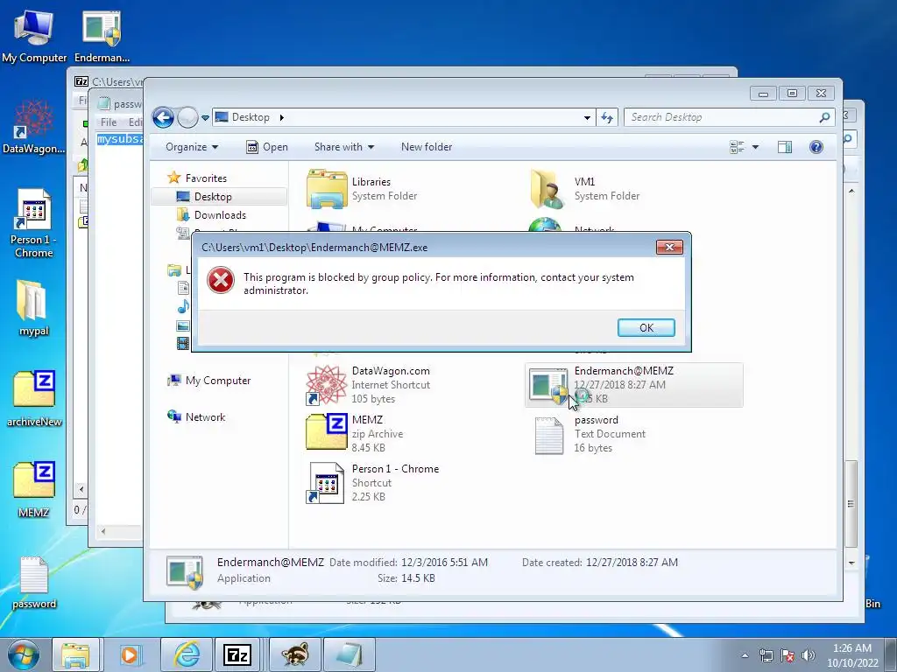Create a New folder
This screenshot has width=897, height=672.
click(x=427, y=147)
